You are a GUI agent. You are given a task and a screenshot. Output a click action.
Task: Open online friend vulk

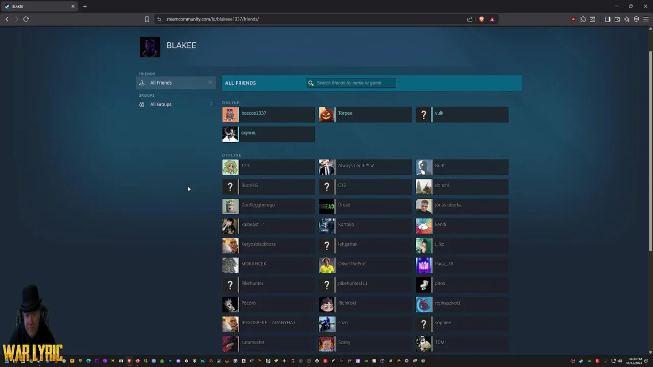click(x=462, y=115)
